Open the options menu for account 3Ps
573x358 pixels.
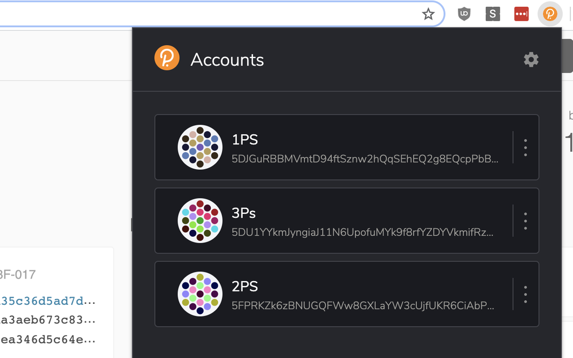(524, 221)
